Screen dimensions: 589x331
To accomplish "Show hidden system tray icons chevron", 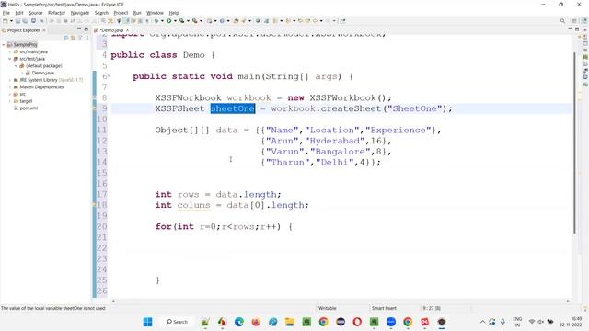I will point(482,322).
